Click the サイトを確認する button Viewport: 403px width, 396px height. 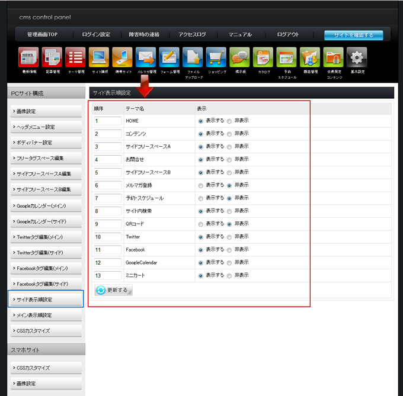(x=353, y=36)
